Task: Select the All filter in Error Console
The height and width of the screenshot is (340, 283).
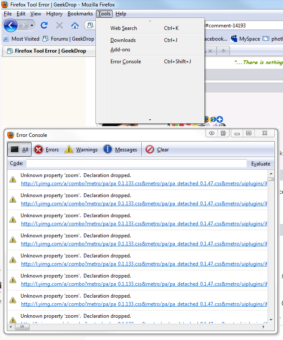Action: 20,150
